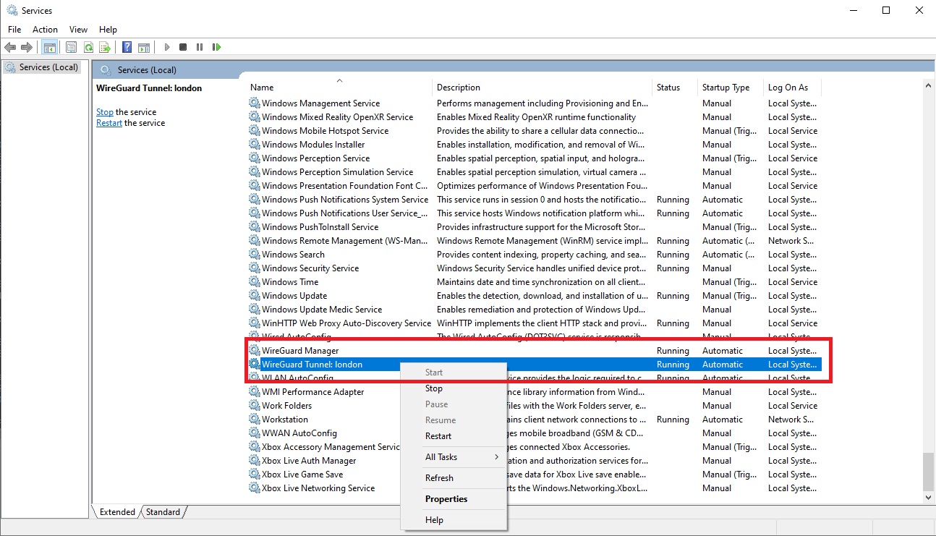Choose Restart from the context menu

click(438, 436)
